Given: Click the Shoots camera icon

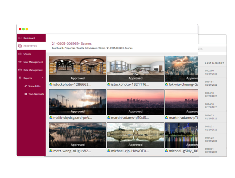Looking at the screenshot, I should (20, 54).
